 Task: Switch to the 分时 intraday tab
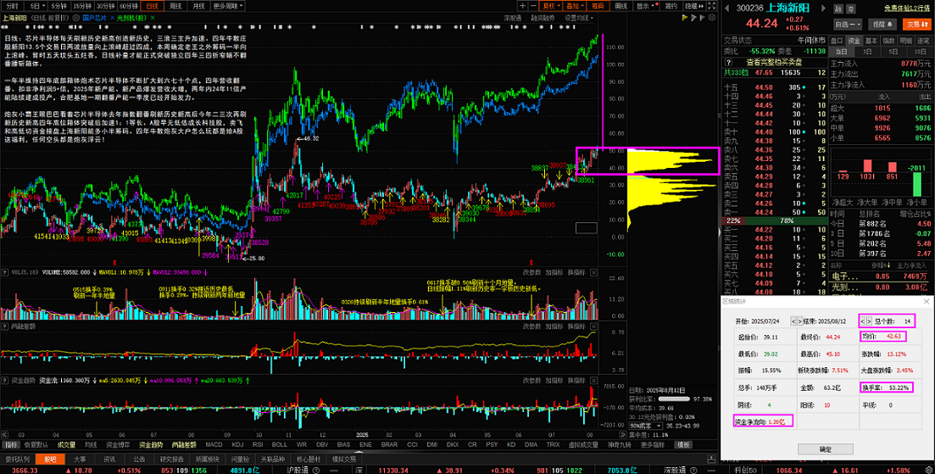13,6
